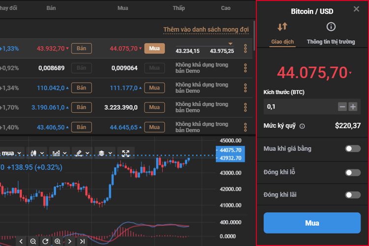Viewport: 369px width, 246px height.
Task: Switch to the Thông tin thị trường tab
Action: (331, 42)
